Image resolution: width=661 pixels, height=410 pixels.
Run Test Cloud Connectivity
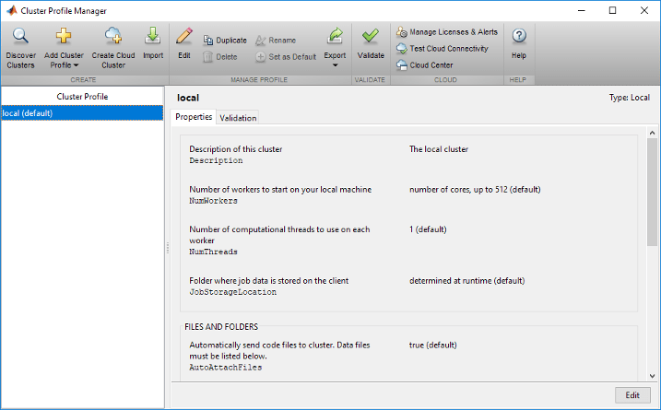[442, 49]
